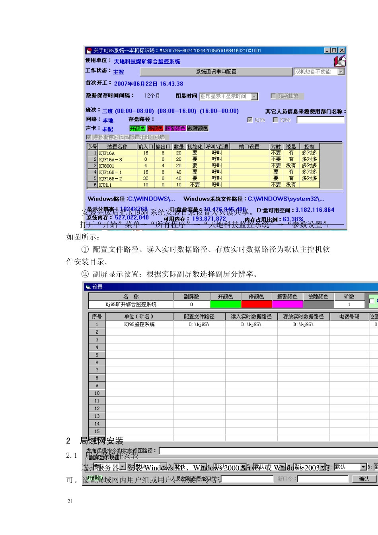Screen dimensions: 378x535
Task: Toggle the 瓦斯抽放 checkbox
Action: (x=273, y=96)
